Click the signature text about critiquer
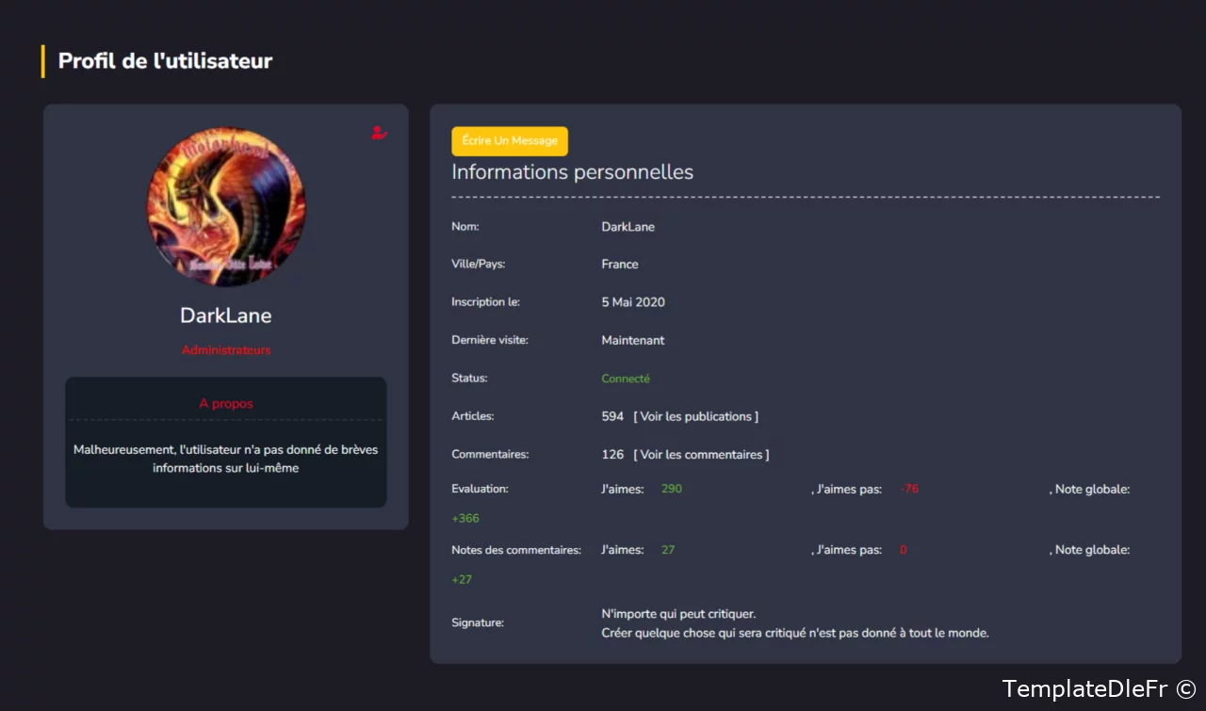Viewport: 1206px width, 711px height. pos(794,623)
